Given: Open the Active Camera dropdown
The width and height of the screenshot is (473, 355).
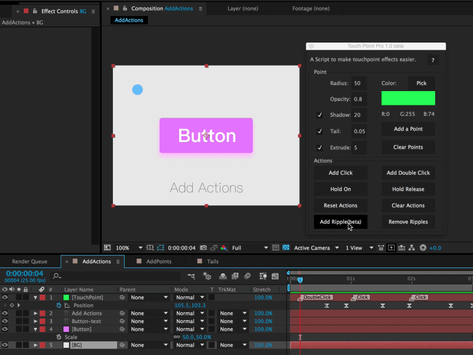Looking at the screenshot, I should coord(316,248).
